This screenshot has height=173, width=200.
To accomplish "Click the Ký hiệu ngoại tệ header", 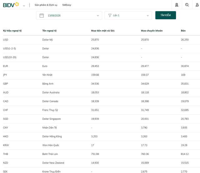I will 12,31.
